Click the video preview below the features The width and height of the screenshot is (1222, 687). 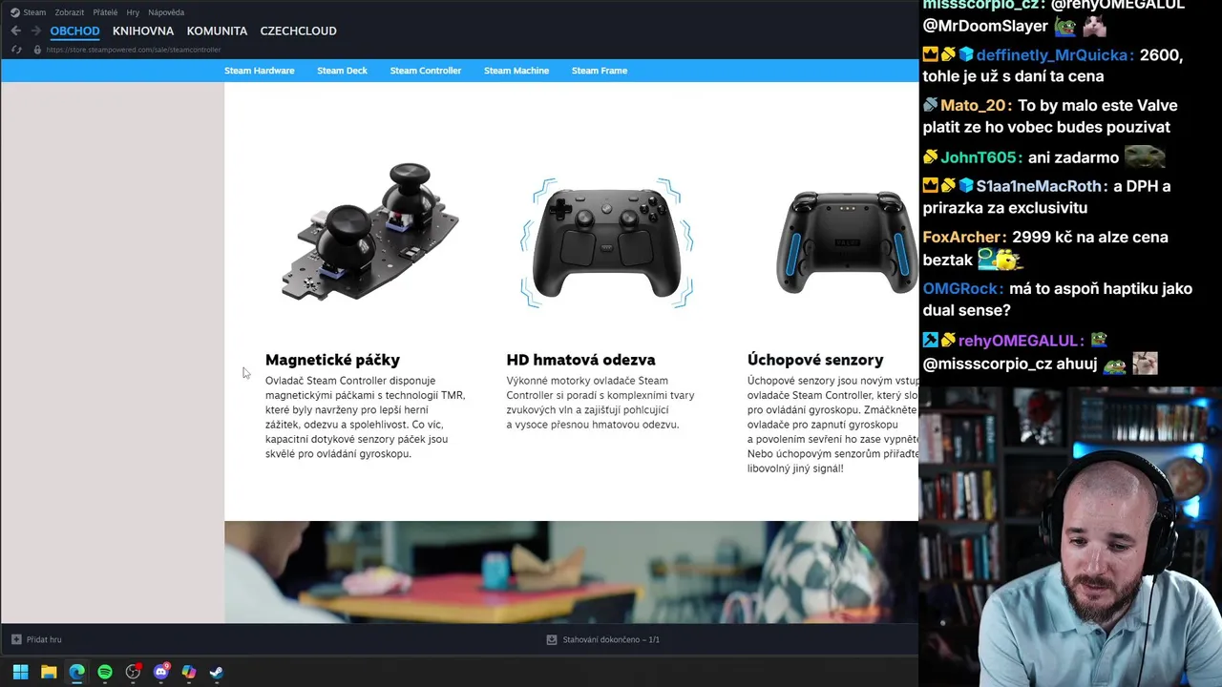571,572
